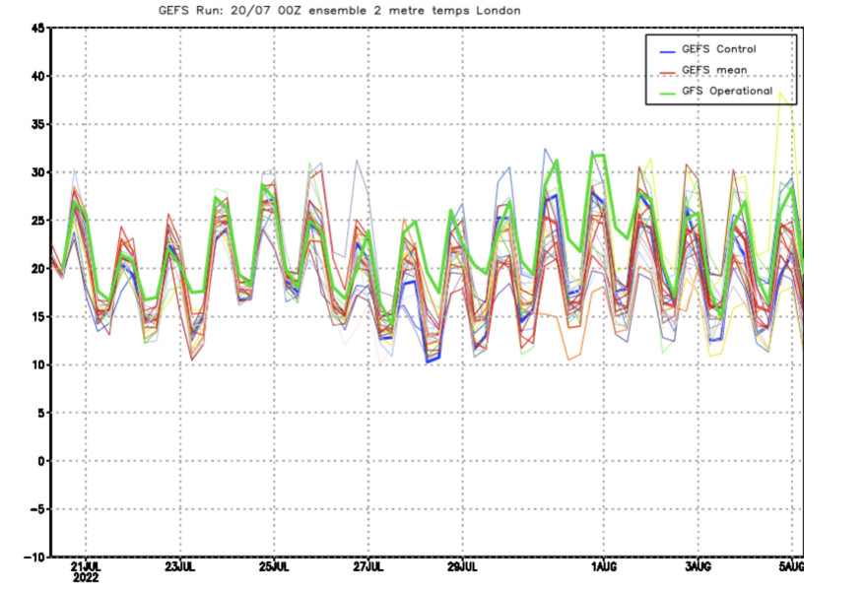
Task: Select the 3AUG date label
Action: coord(699,567)
